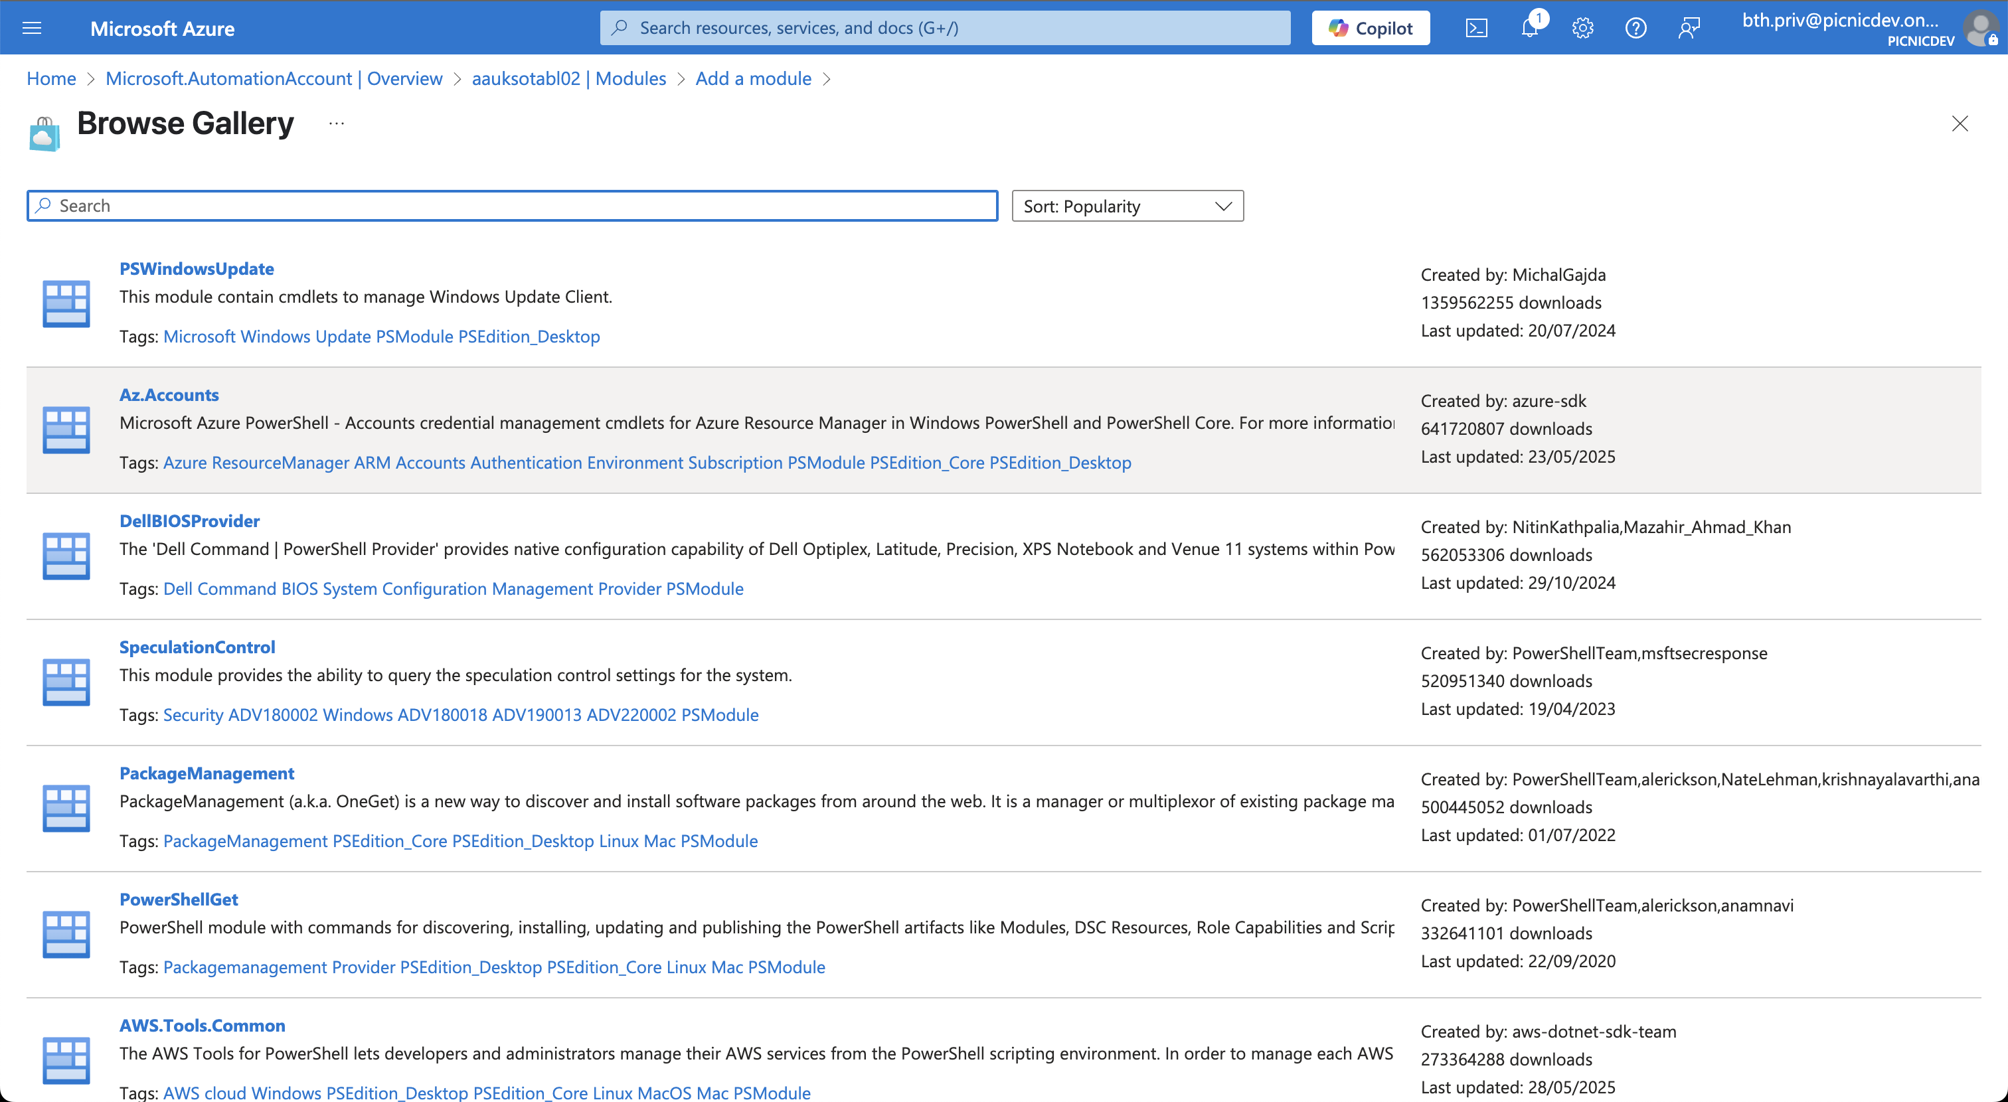Viewport: 2008px width, 1102px height.
Task: Open the Azure portal hamburger menu
Action: pyautogui.click(x=32, y=29)
